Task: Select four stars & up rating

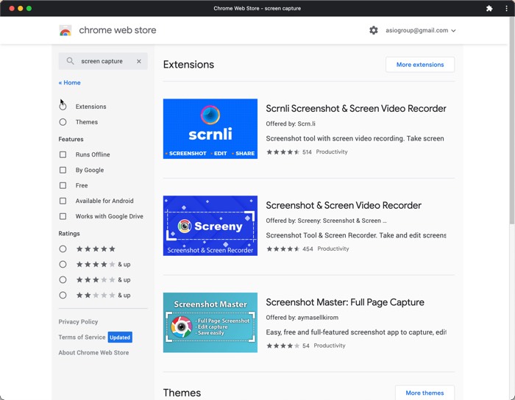Action: click(x=63, y=265)
